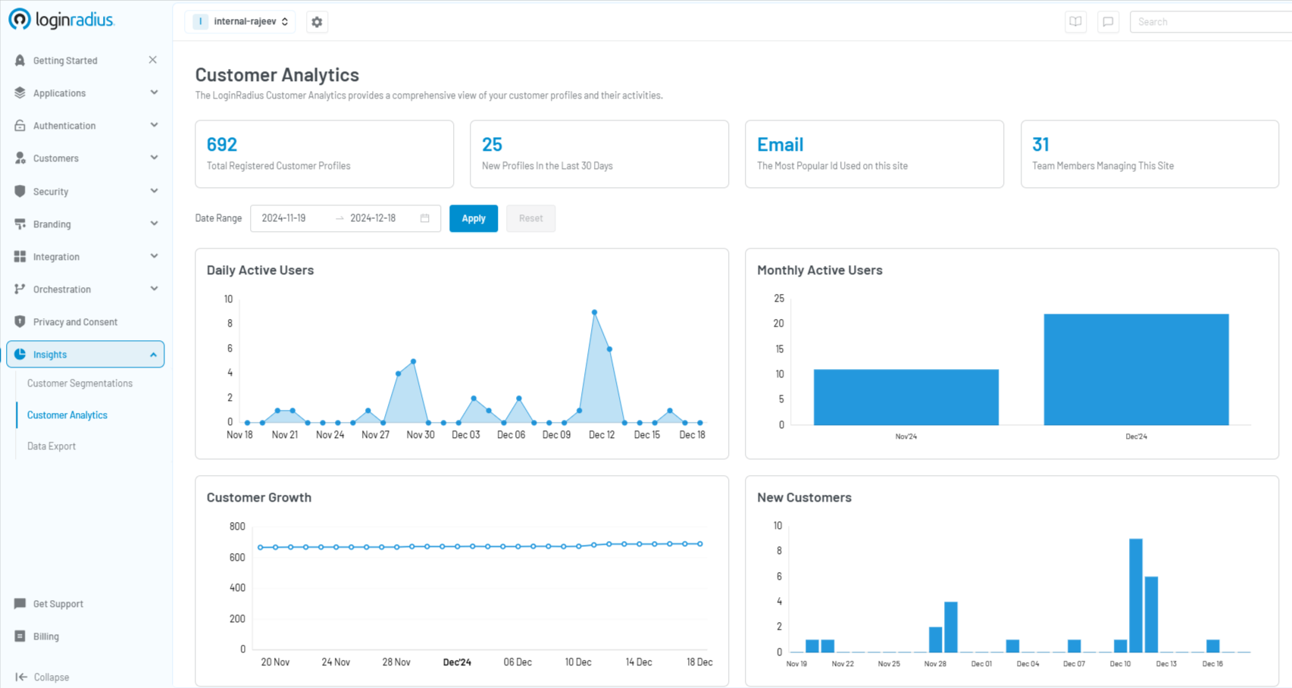Expand the Branding menu chevron
Screen dimensions: 1292x688
154,224
